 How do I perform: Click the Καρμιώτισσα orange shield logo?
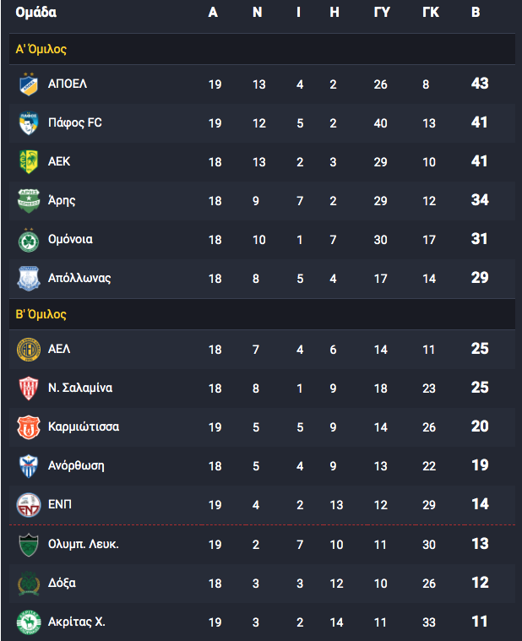click(29, 427)
